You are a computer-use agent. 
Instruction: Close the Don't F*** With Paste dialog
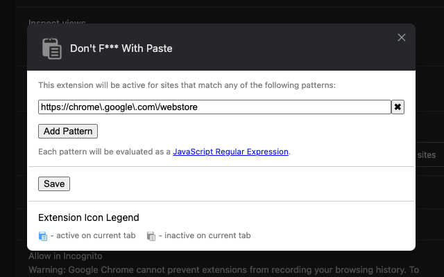click(401, 37)
